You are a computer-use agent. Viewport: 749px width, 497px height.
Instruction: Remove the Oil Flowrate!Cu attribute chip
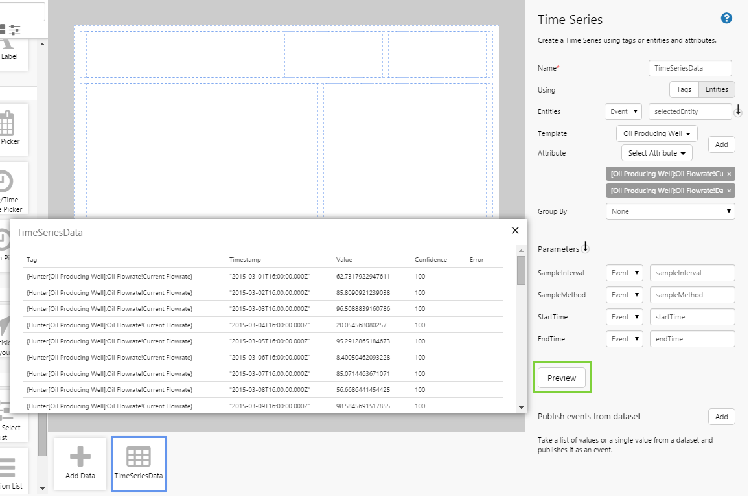click(729, 174)
